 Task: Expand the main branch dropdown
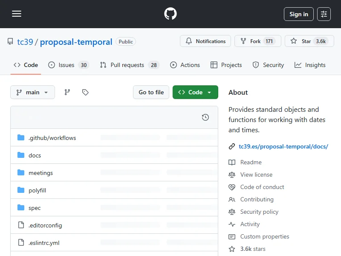(33, 92)
